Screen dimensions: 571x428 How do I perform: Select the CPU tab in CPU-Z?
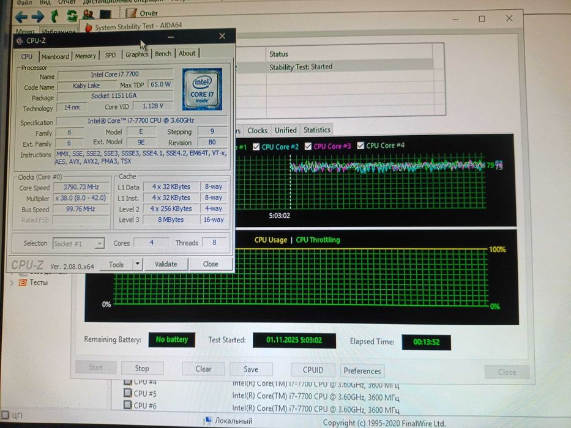coord(26,56)
